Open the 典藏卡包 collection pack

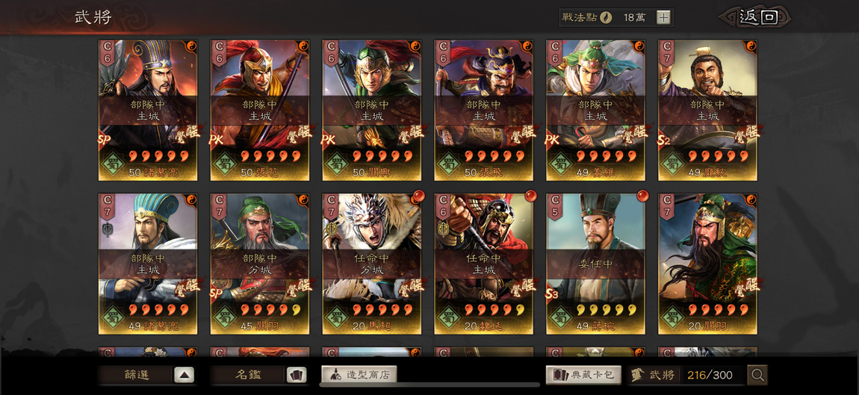click(x=583, y=375)
